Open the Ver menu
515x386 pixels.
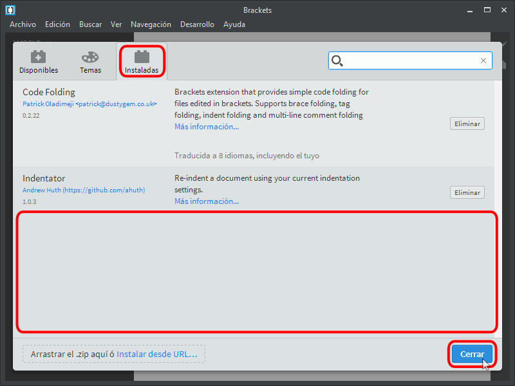click(117, 24)
